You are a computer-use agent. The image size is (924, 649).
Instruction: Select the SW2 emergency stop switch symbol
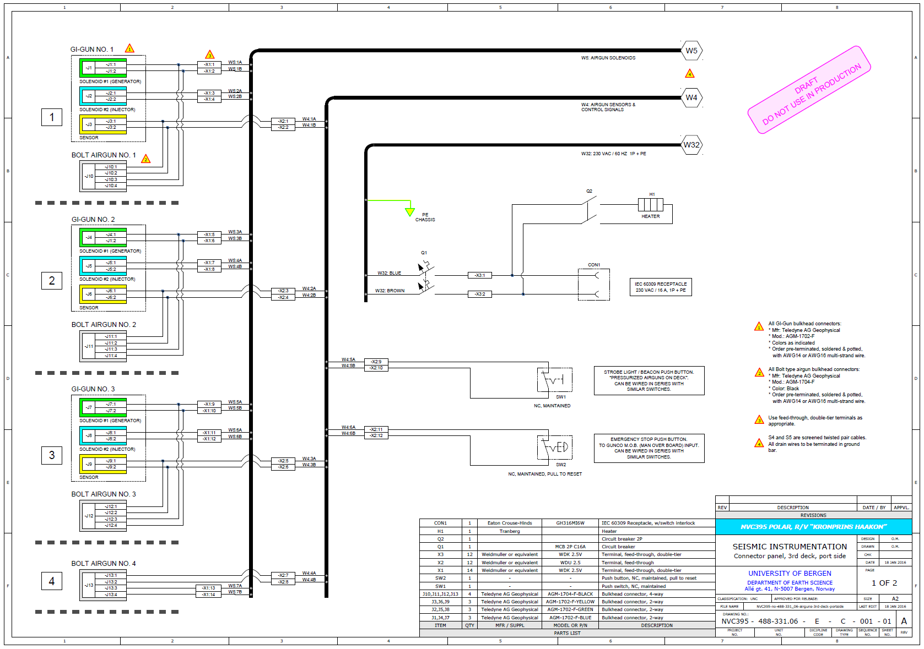click(x=555, y=447)
